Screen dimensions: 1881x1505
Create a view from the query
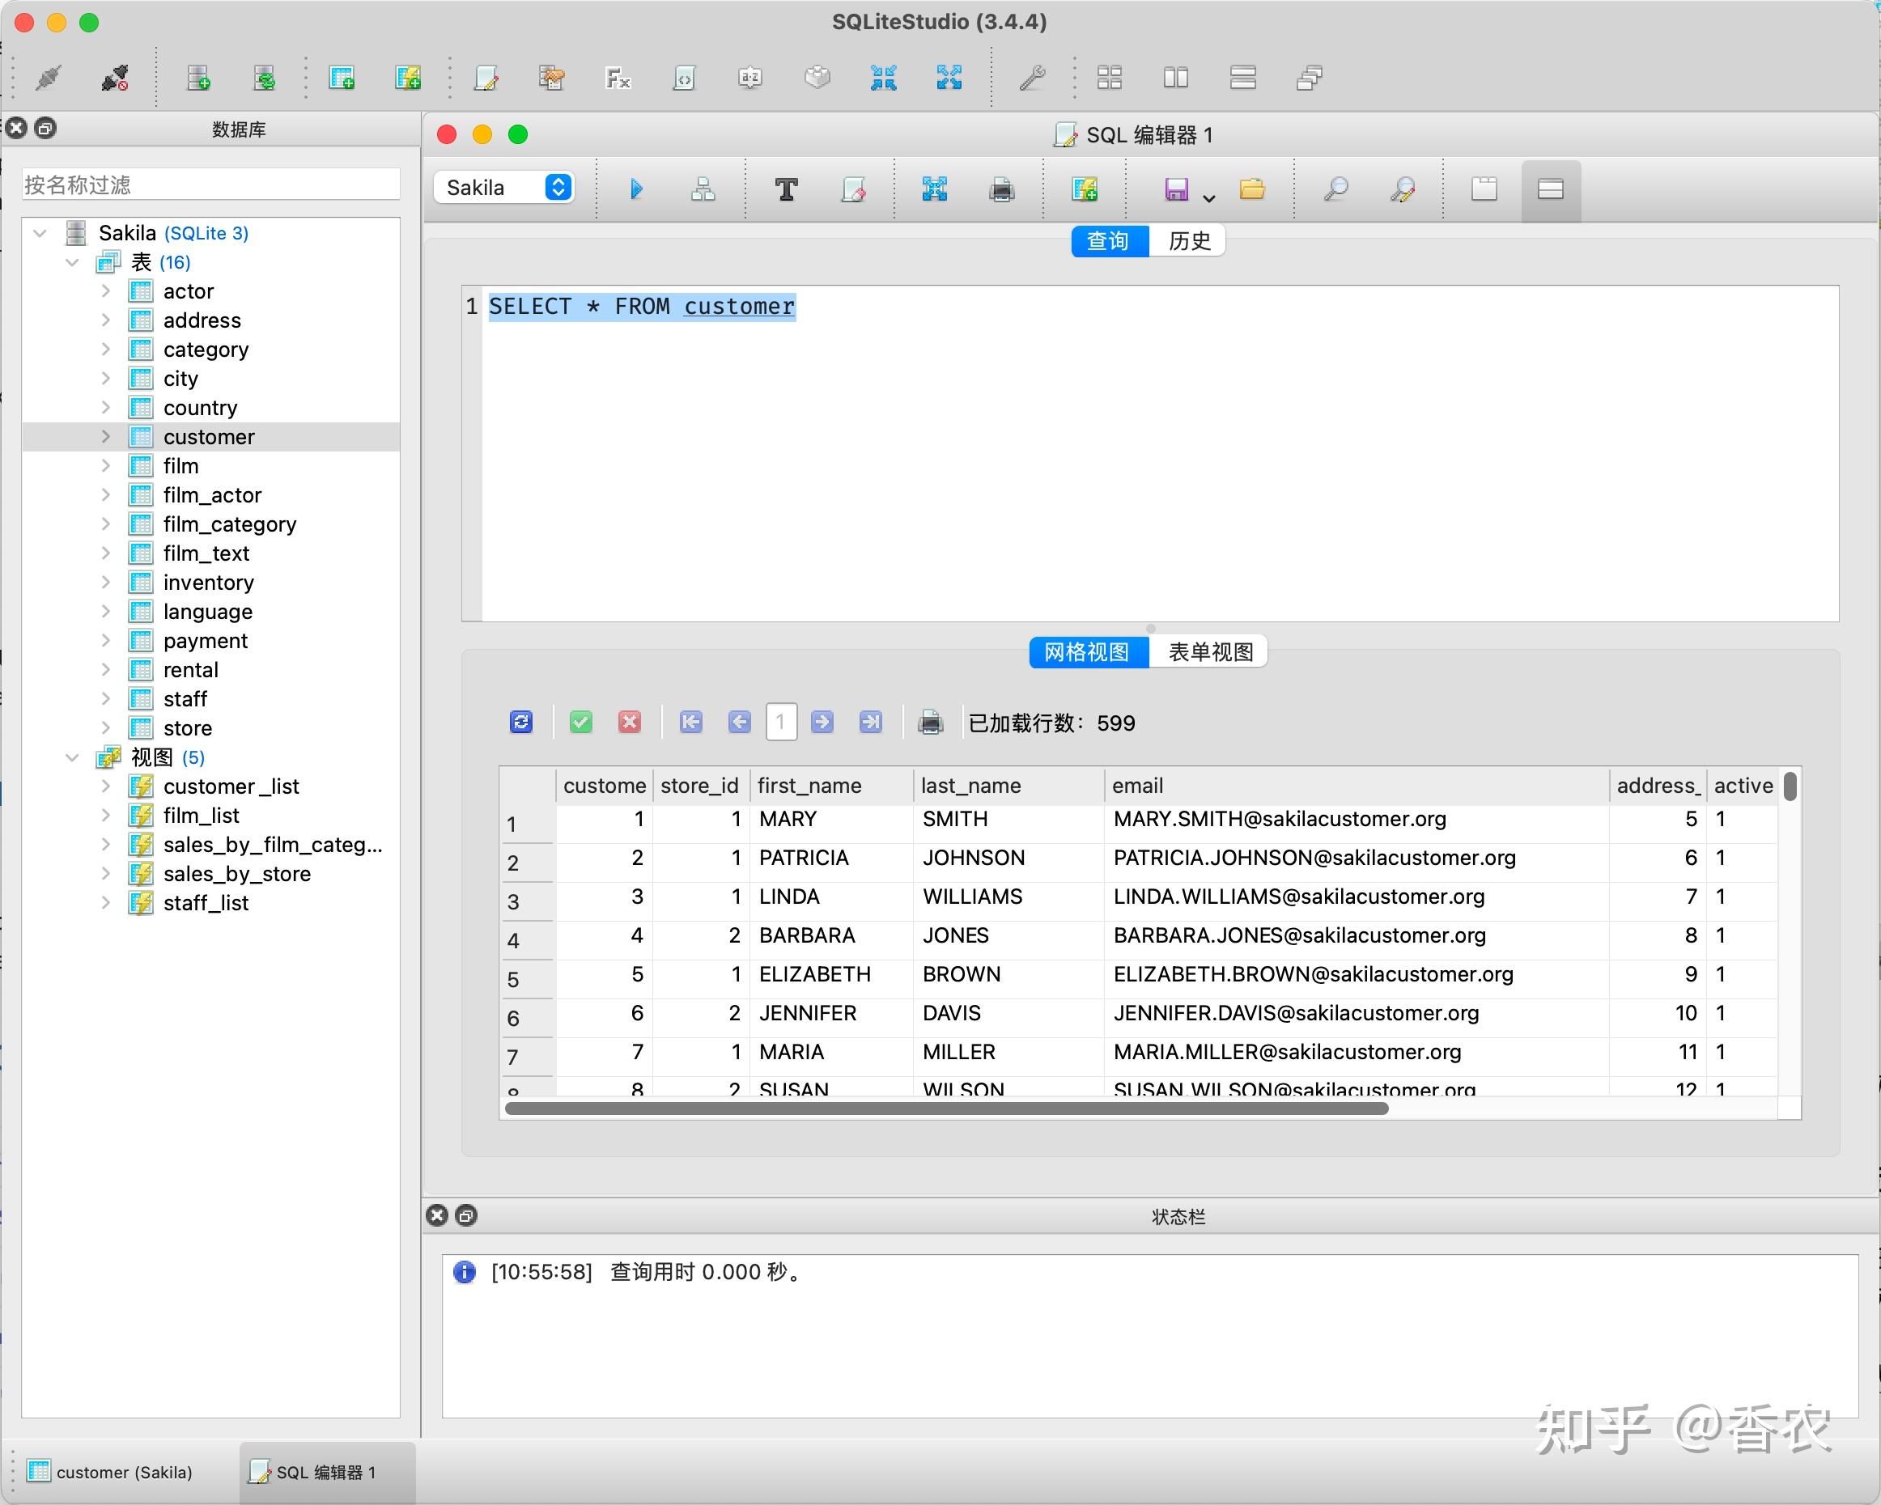pos(1085,189)
